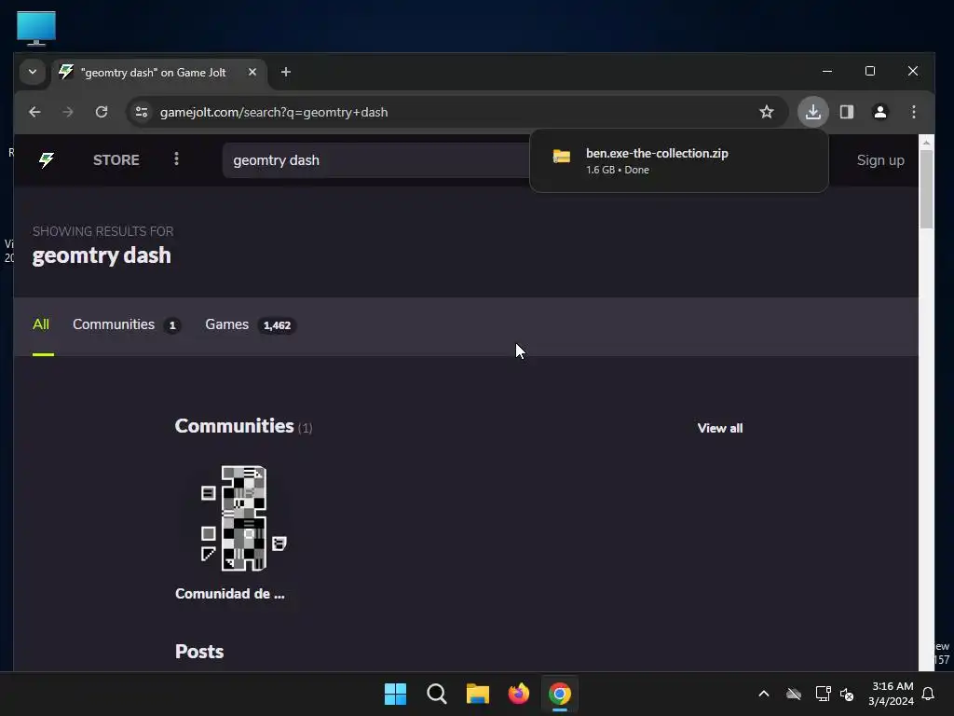Click the address bar URL
The width and height of the screenshot is (954, 716).
pos(274,112)
